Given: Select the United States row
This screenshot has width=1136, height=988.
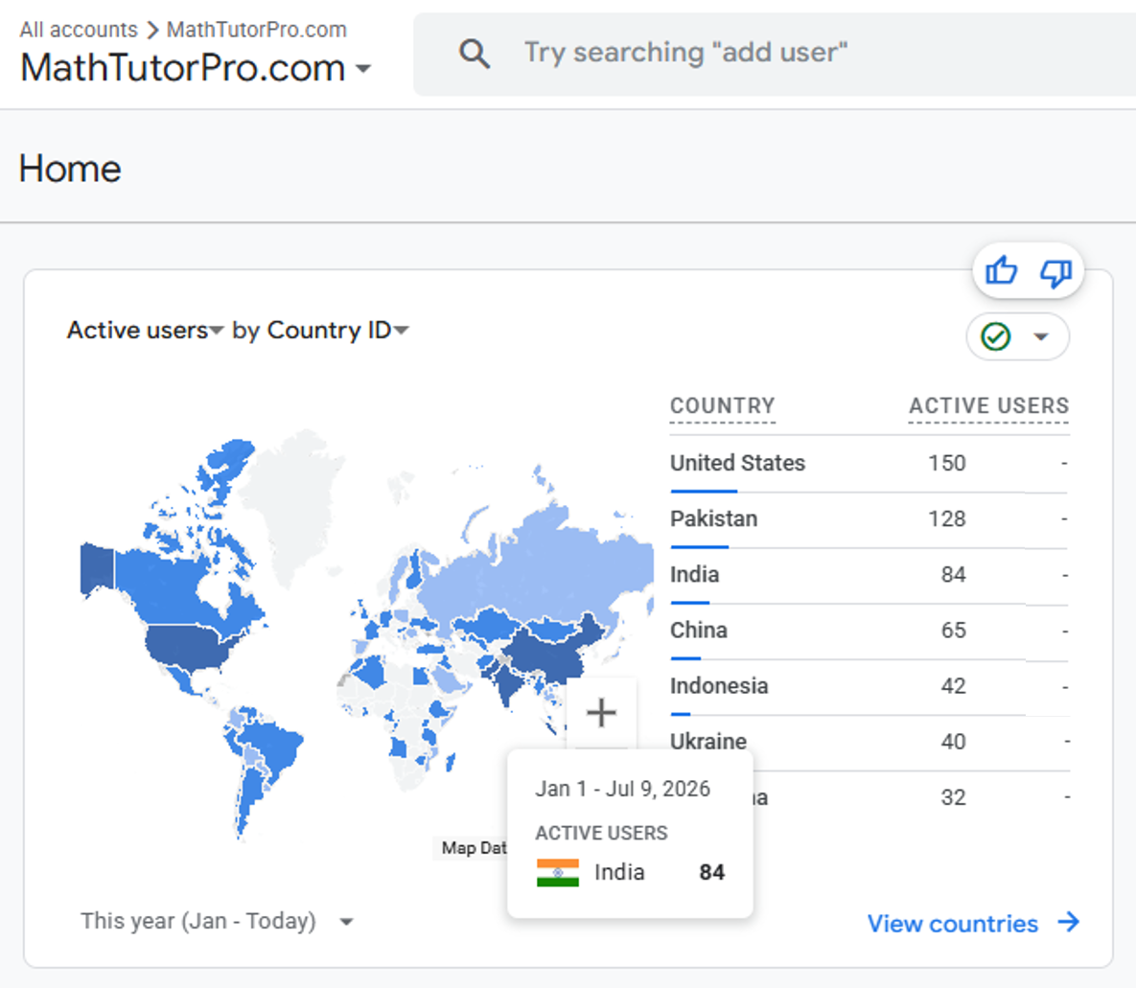Looking at the screenshot, I should 869,464.
